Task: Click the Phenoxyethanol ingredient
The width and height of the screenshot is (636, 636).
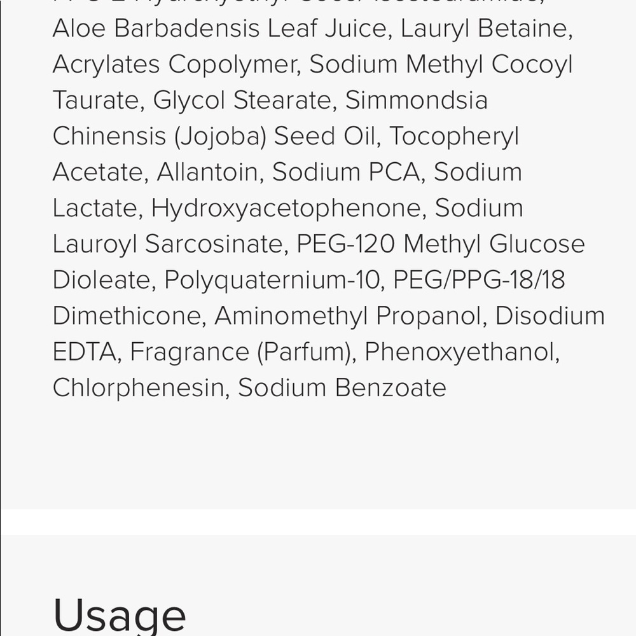Action: [459, 352]
